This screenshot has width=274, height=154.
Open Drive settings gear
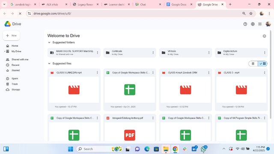[253, 24]
